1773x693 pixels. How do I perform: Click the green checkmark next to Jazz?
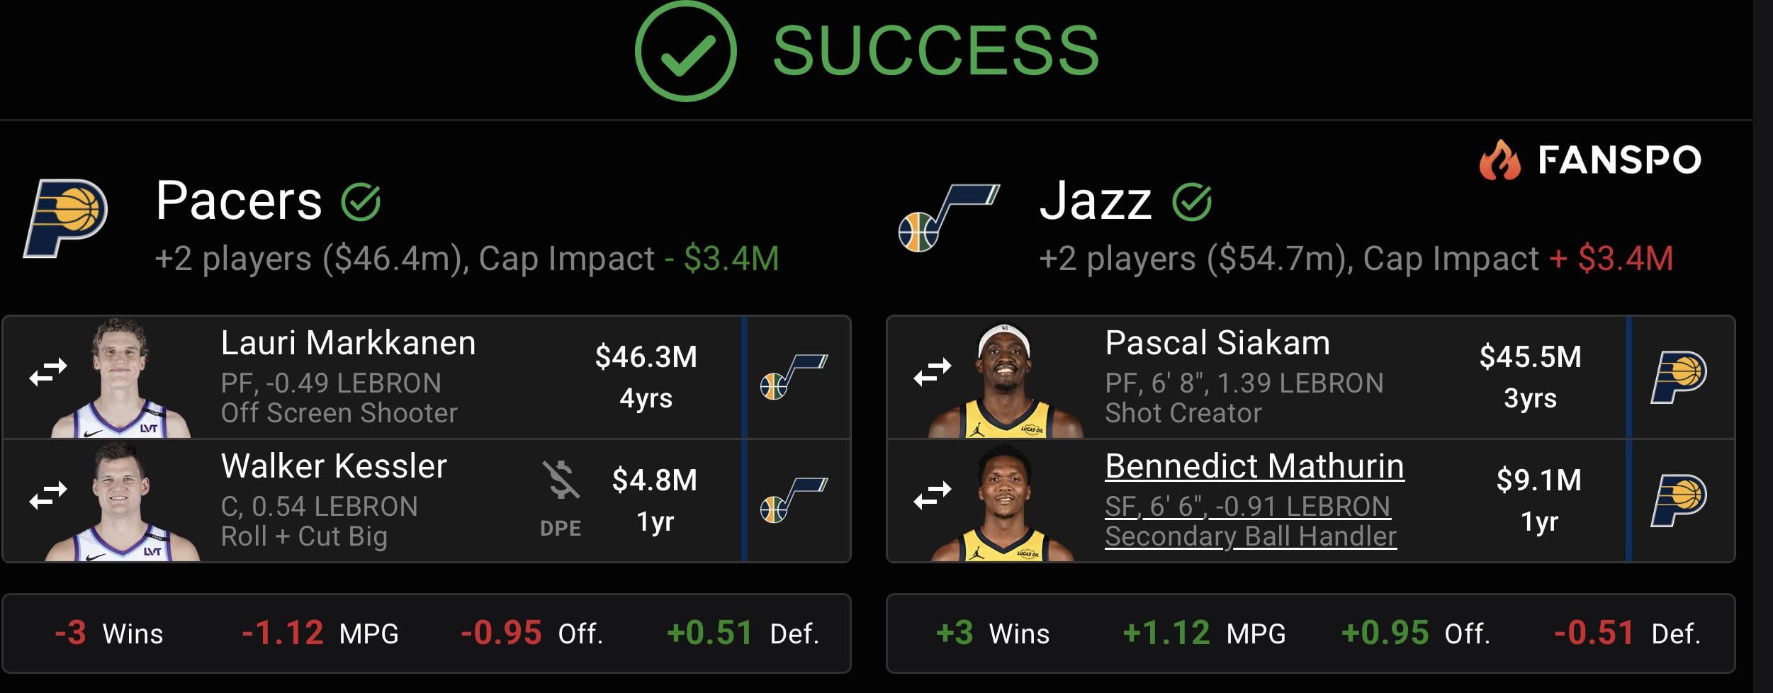(x=1192, y=202)
